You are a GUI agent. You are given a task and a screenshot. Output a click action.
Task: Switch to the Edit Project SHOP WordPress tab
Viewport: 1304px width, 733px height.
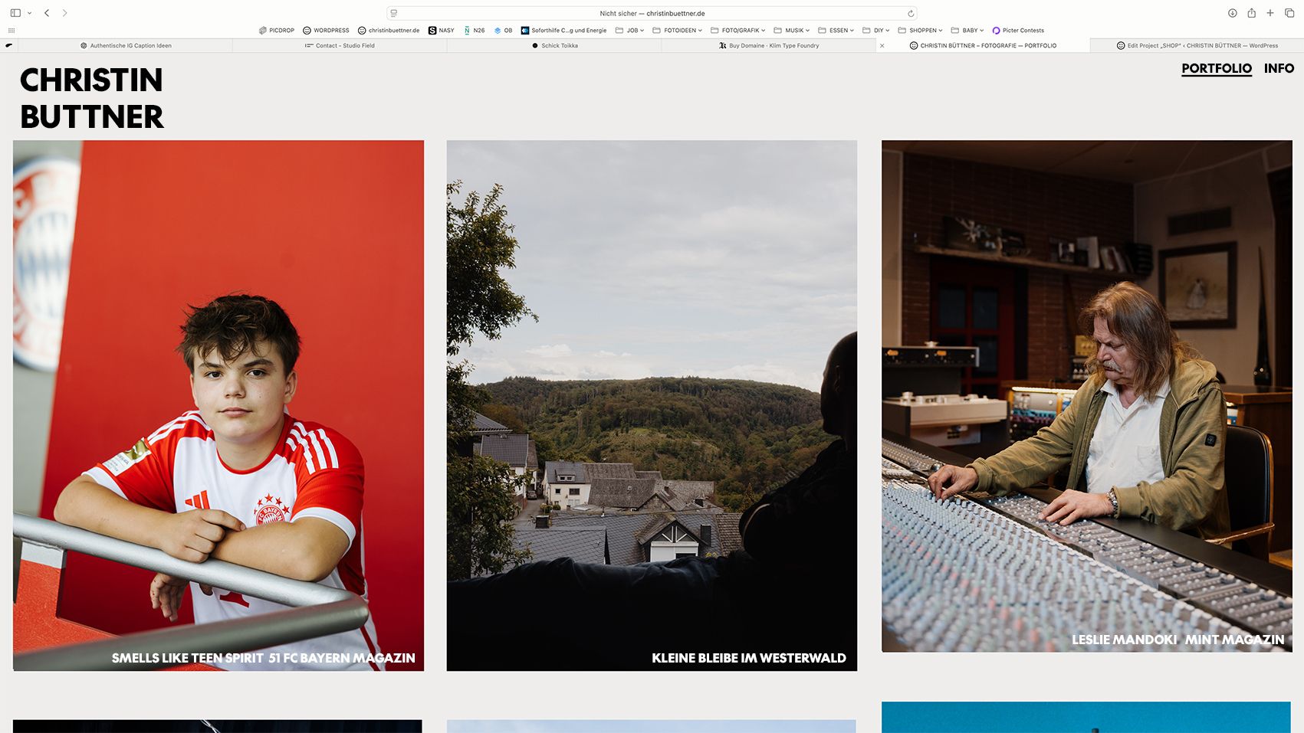click(1197, 46)
